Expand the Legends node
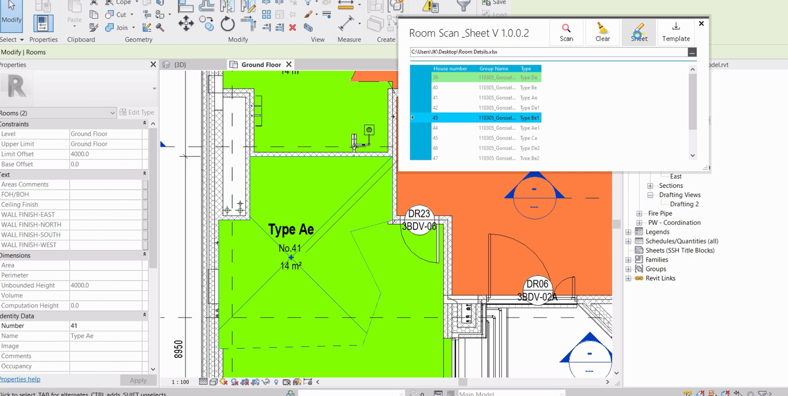This screenshot has height=396, width=788. tap(628, 232)
